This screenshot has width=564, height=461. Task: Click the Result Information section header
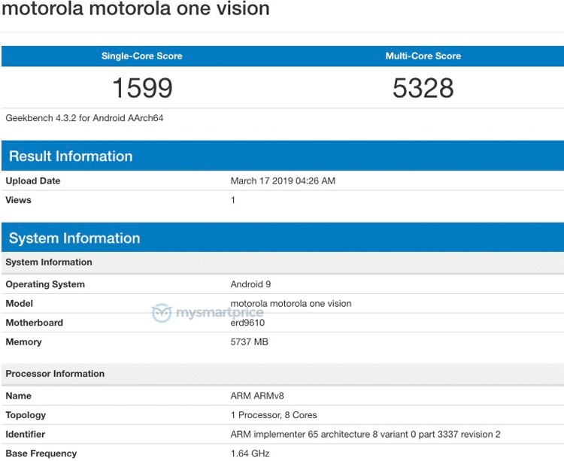pos(71,156)
